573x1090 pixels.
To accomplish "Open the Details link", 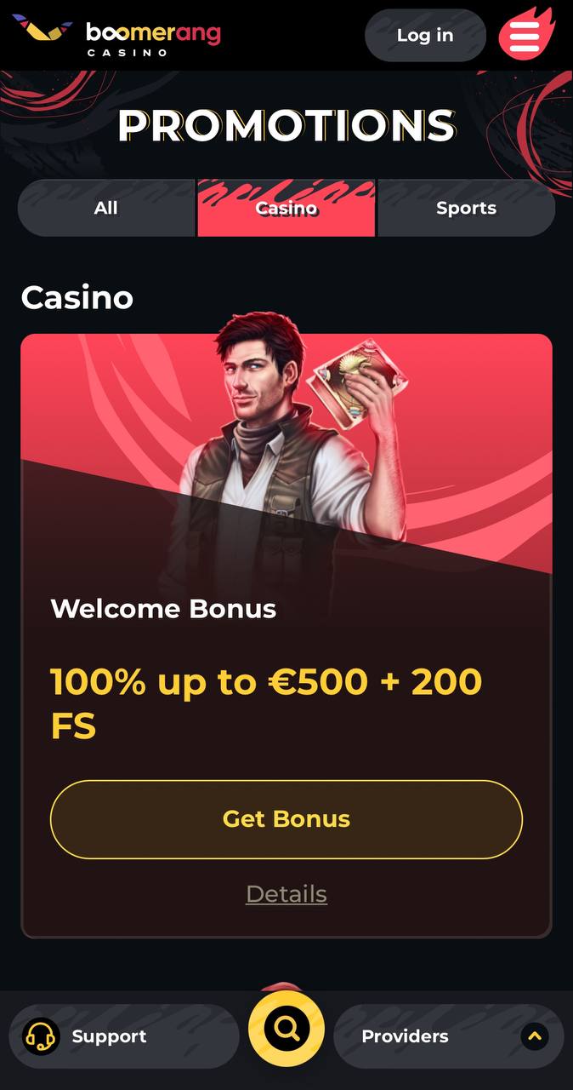I will point(286,894).
